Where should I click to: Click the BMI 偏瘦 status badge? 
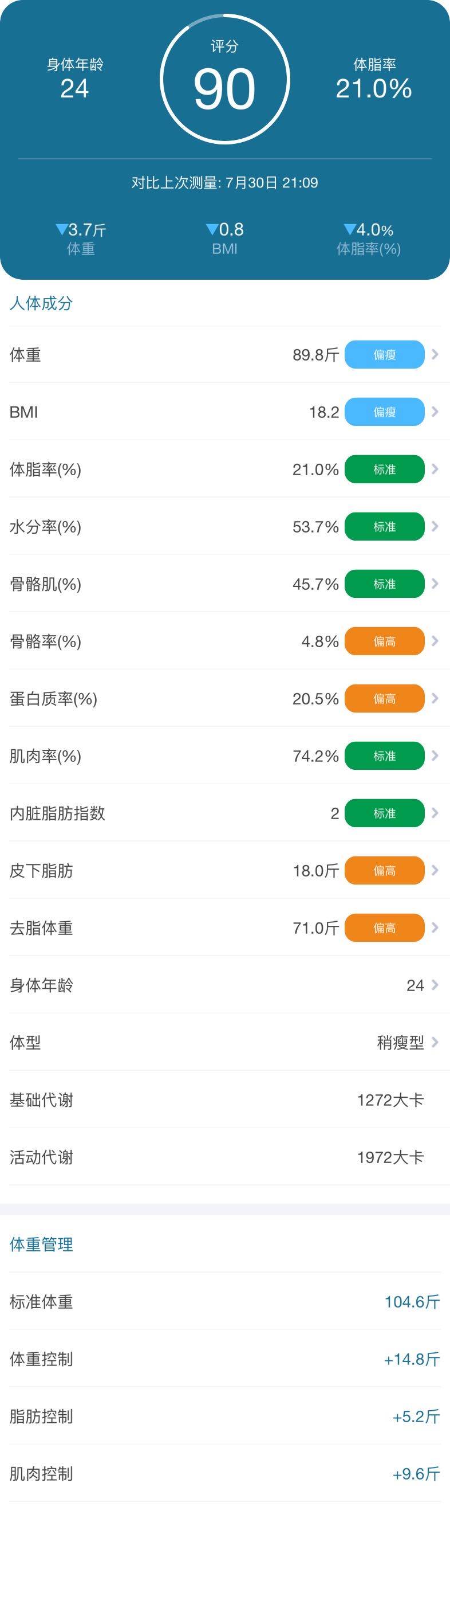coord(384,412)
